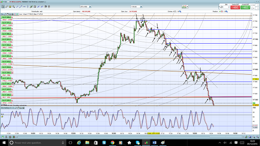The width and height of the screenshot is (260, 146).
Task: Click the wrench icon beside quantity field
Action: click(221, 7)
